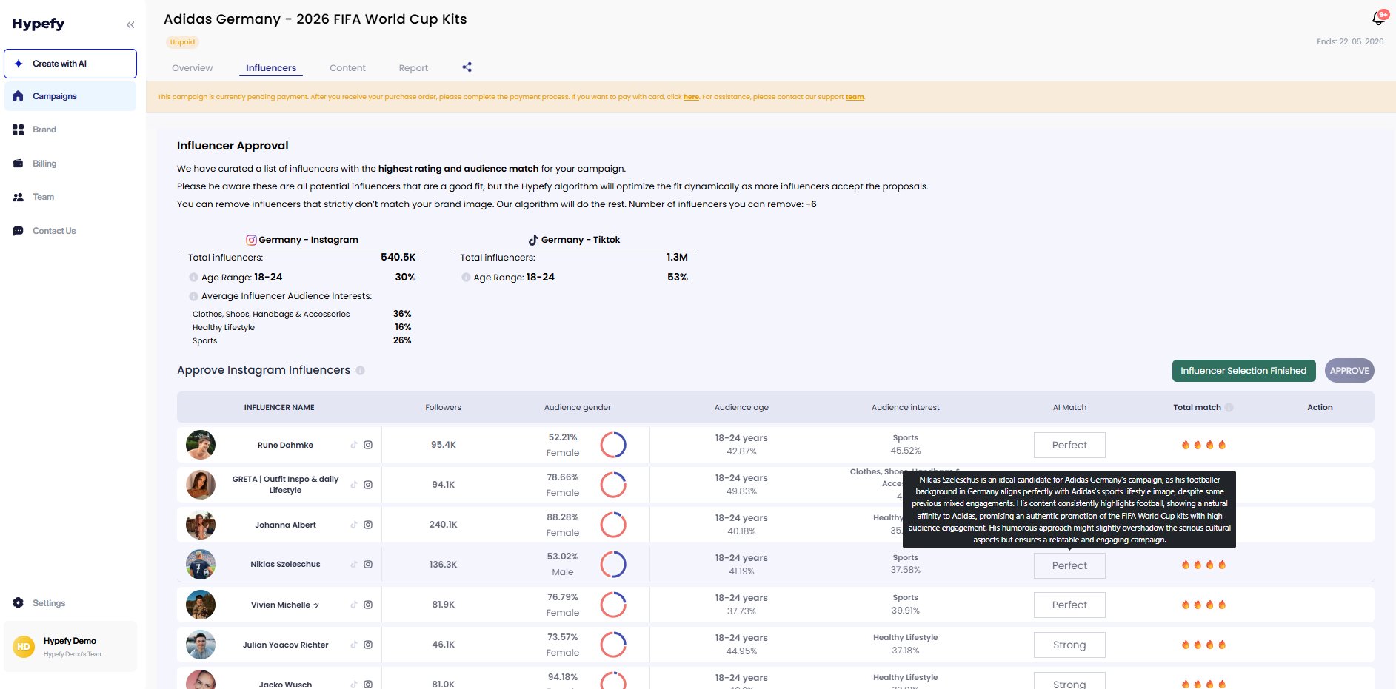
Task: Open Julian Yaacov Richter's TikTok icon
Action: tap(354, 645)
